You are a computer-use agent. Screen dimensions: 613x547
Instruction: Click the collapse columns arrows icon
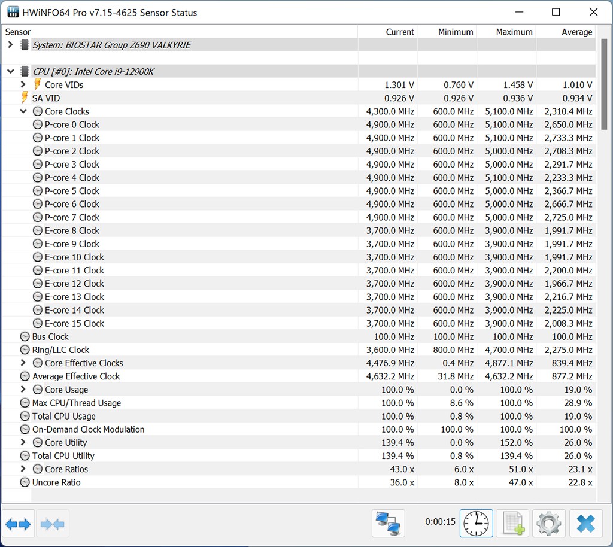(x=53, y=524)
